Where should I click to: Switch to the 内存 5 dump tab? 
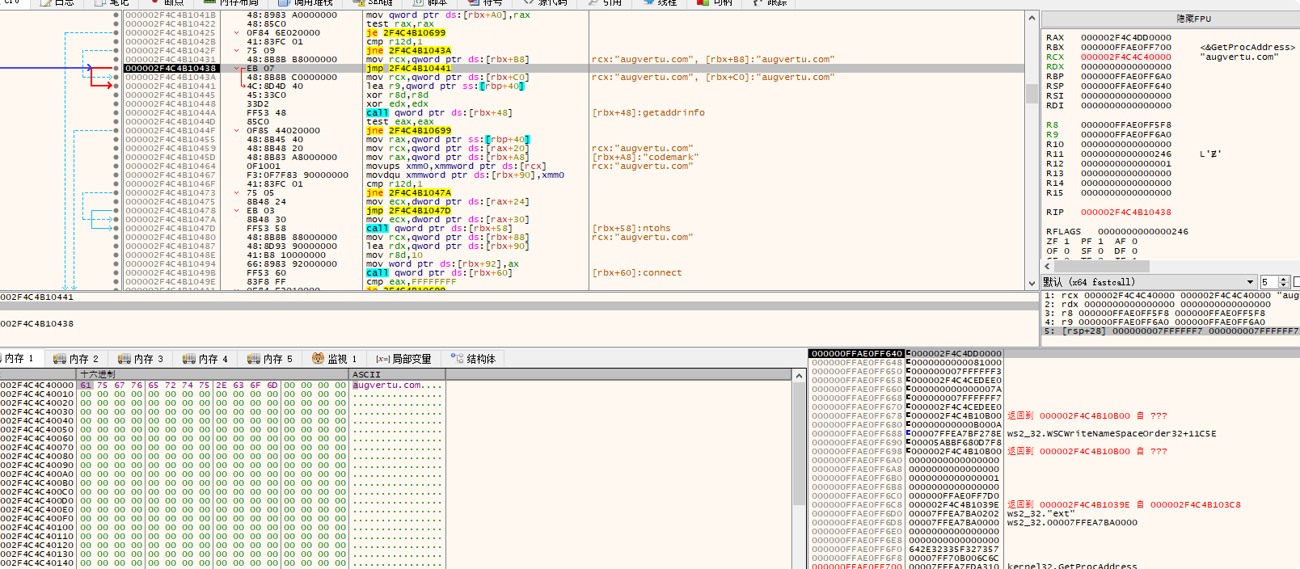point(270,359)
